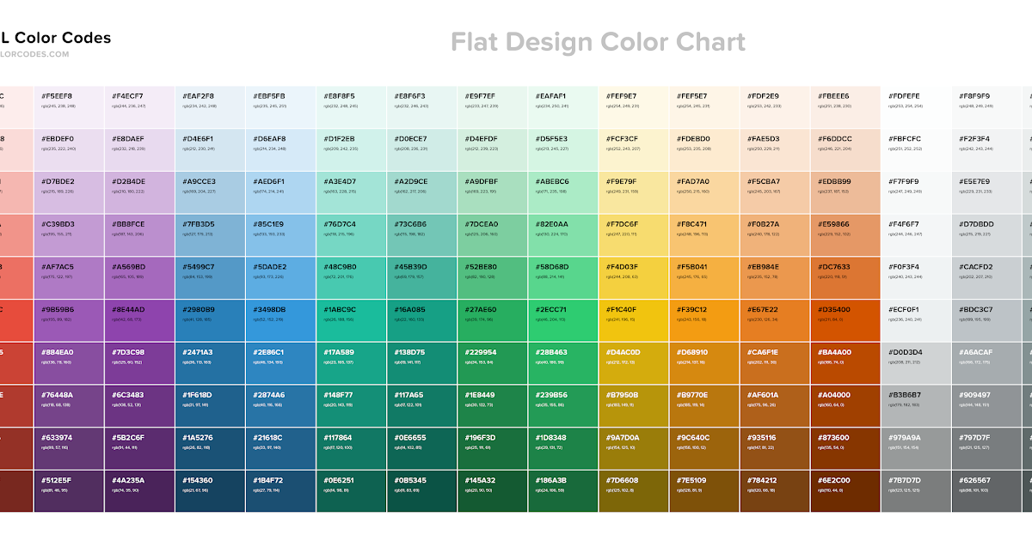1032x541 pixels.
Task: Pick the #512E5F dark purple swatch
Action: pyautogui.click(x=69, y=491)
